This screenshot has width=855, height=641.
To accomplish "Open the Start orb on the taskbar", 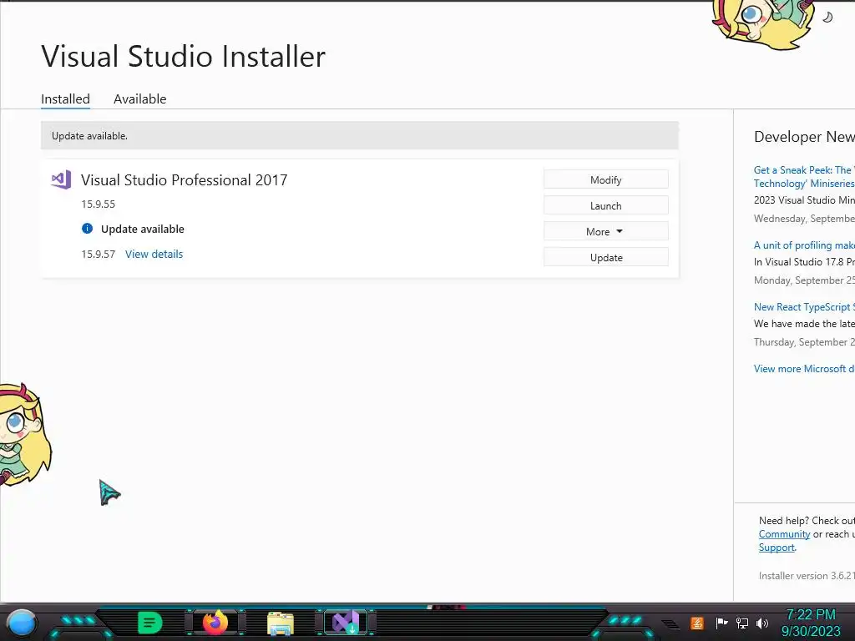I will click(21, 623).
